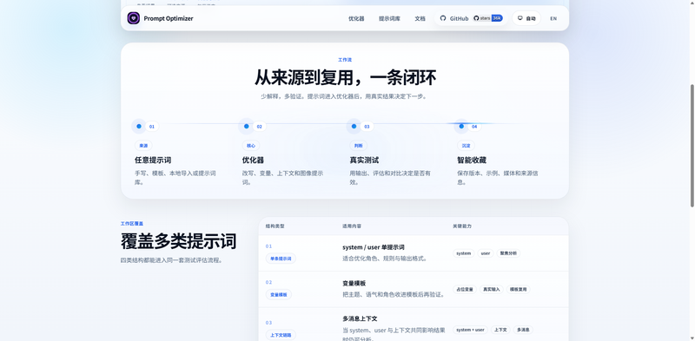Open the 提示词库 navigation item
Image resolution: width=695 pixels, height=341 pixels.
(x=389, y=18)
